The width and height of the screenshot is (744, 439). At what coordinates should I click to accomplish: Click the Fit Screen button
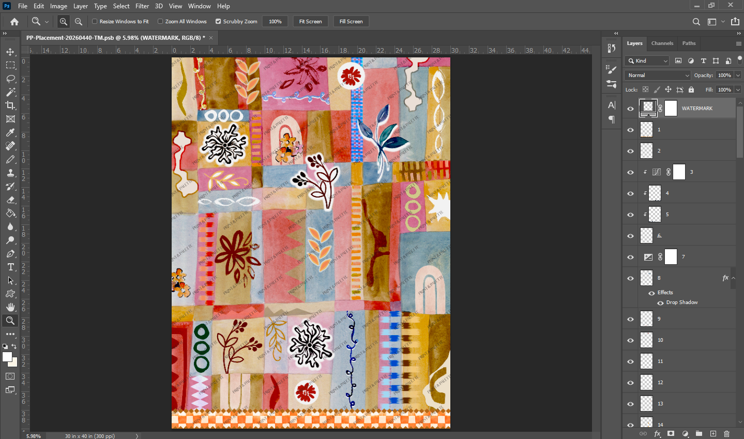click(310, 22)
